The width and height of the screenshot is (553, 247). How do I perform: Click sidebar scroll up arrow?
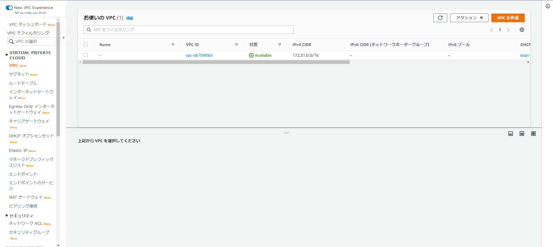click(58, 20)
